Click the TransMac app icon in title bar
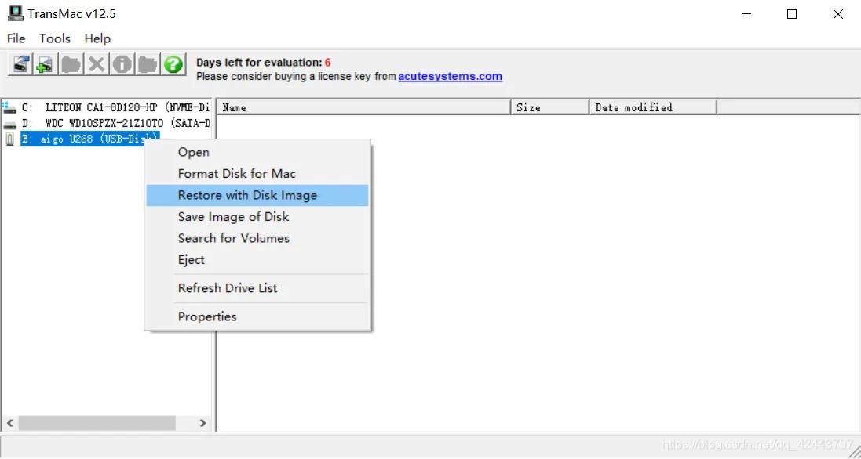861x459 pixels. [x=16, y=13]
